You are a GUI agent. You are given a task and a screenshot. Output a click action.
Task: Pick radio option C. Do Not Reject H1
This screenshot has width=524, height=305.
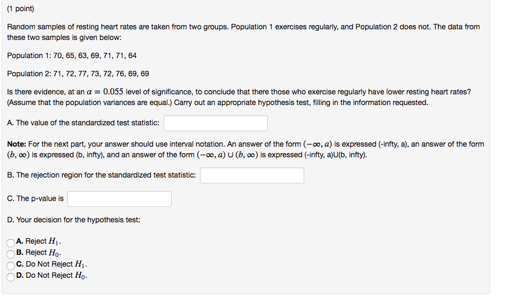tap(11, 265)
